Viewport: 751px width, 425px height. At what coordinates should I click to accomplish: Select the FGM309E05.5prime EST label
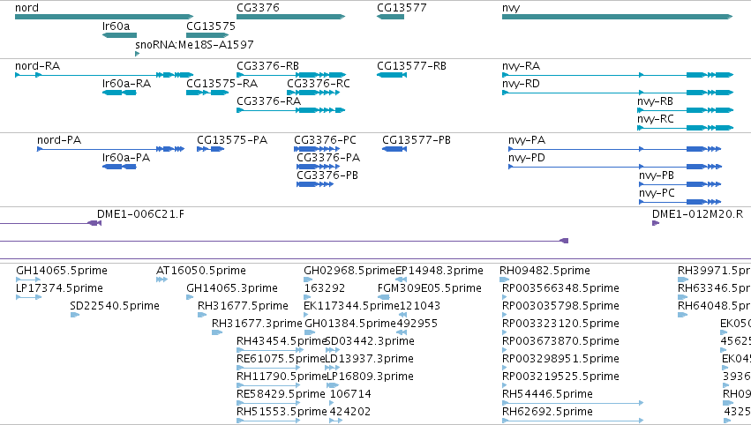(x=430, y=288)
